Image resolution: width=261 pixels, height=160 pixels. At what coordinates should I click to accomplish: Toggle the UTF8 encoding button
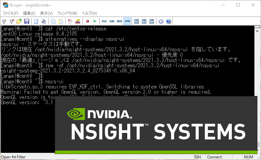127,21
